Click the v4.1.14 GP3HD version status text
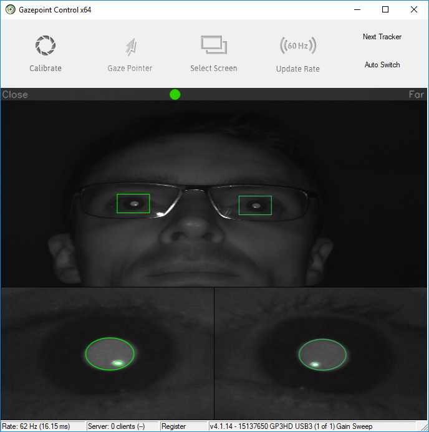 291,426
